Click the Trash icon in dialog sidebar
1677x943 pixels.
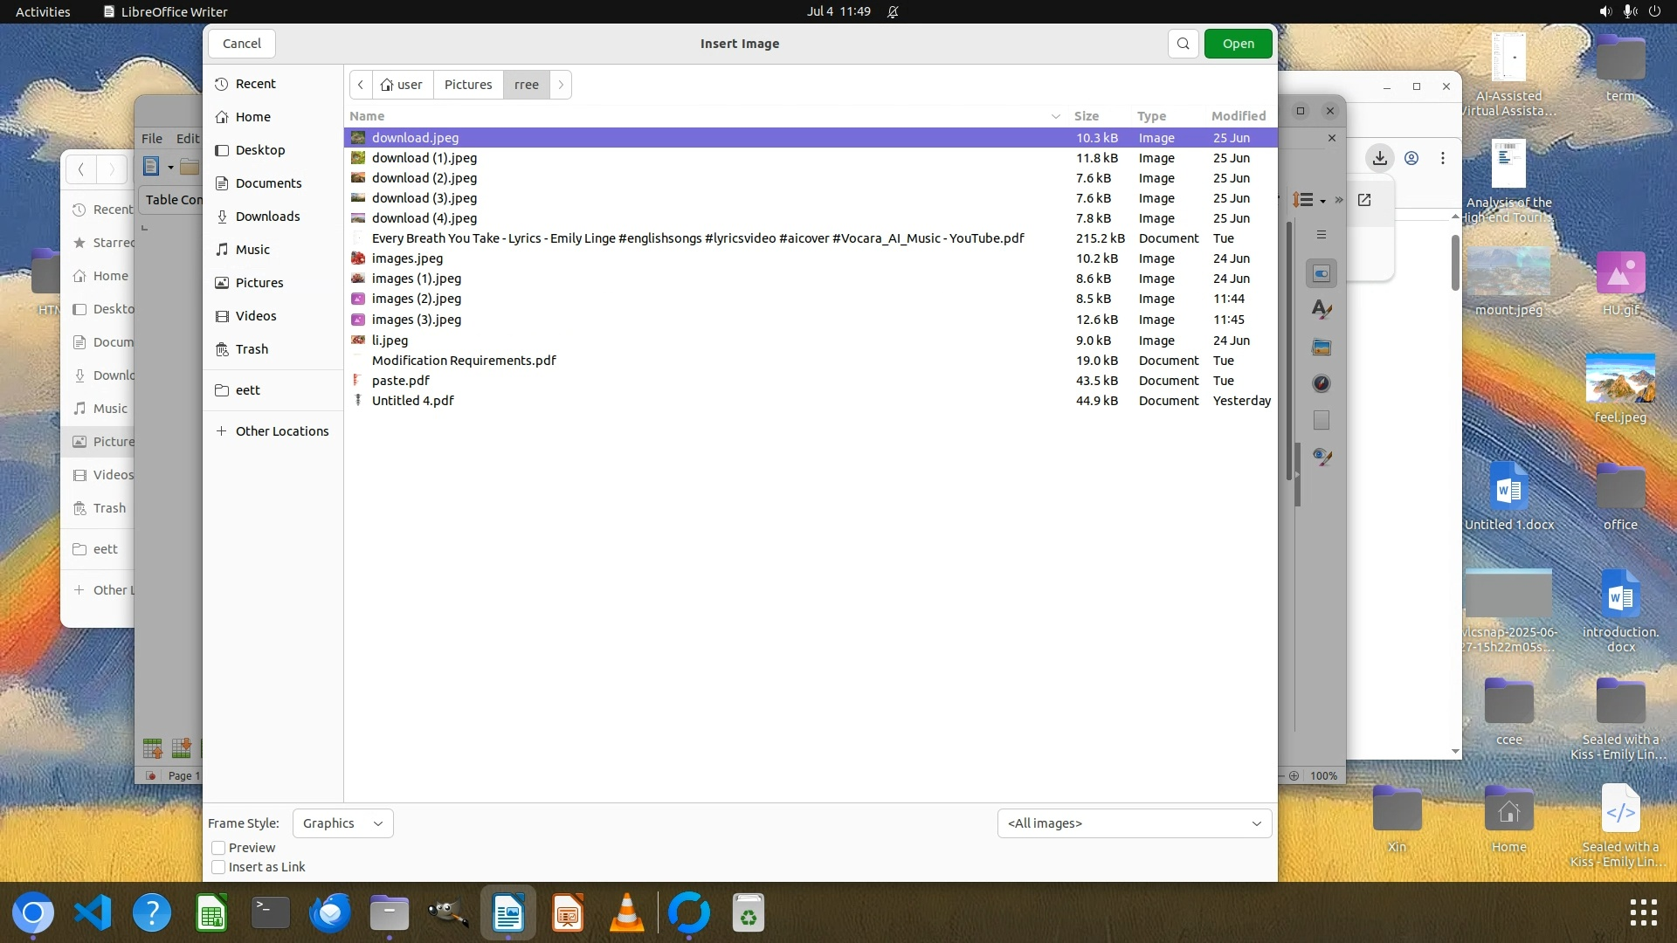pyautogui.click(x=252, y=349)
